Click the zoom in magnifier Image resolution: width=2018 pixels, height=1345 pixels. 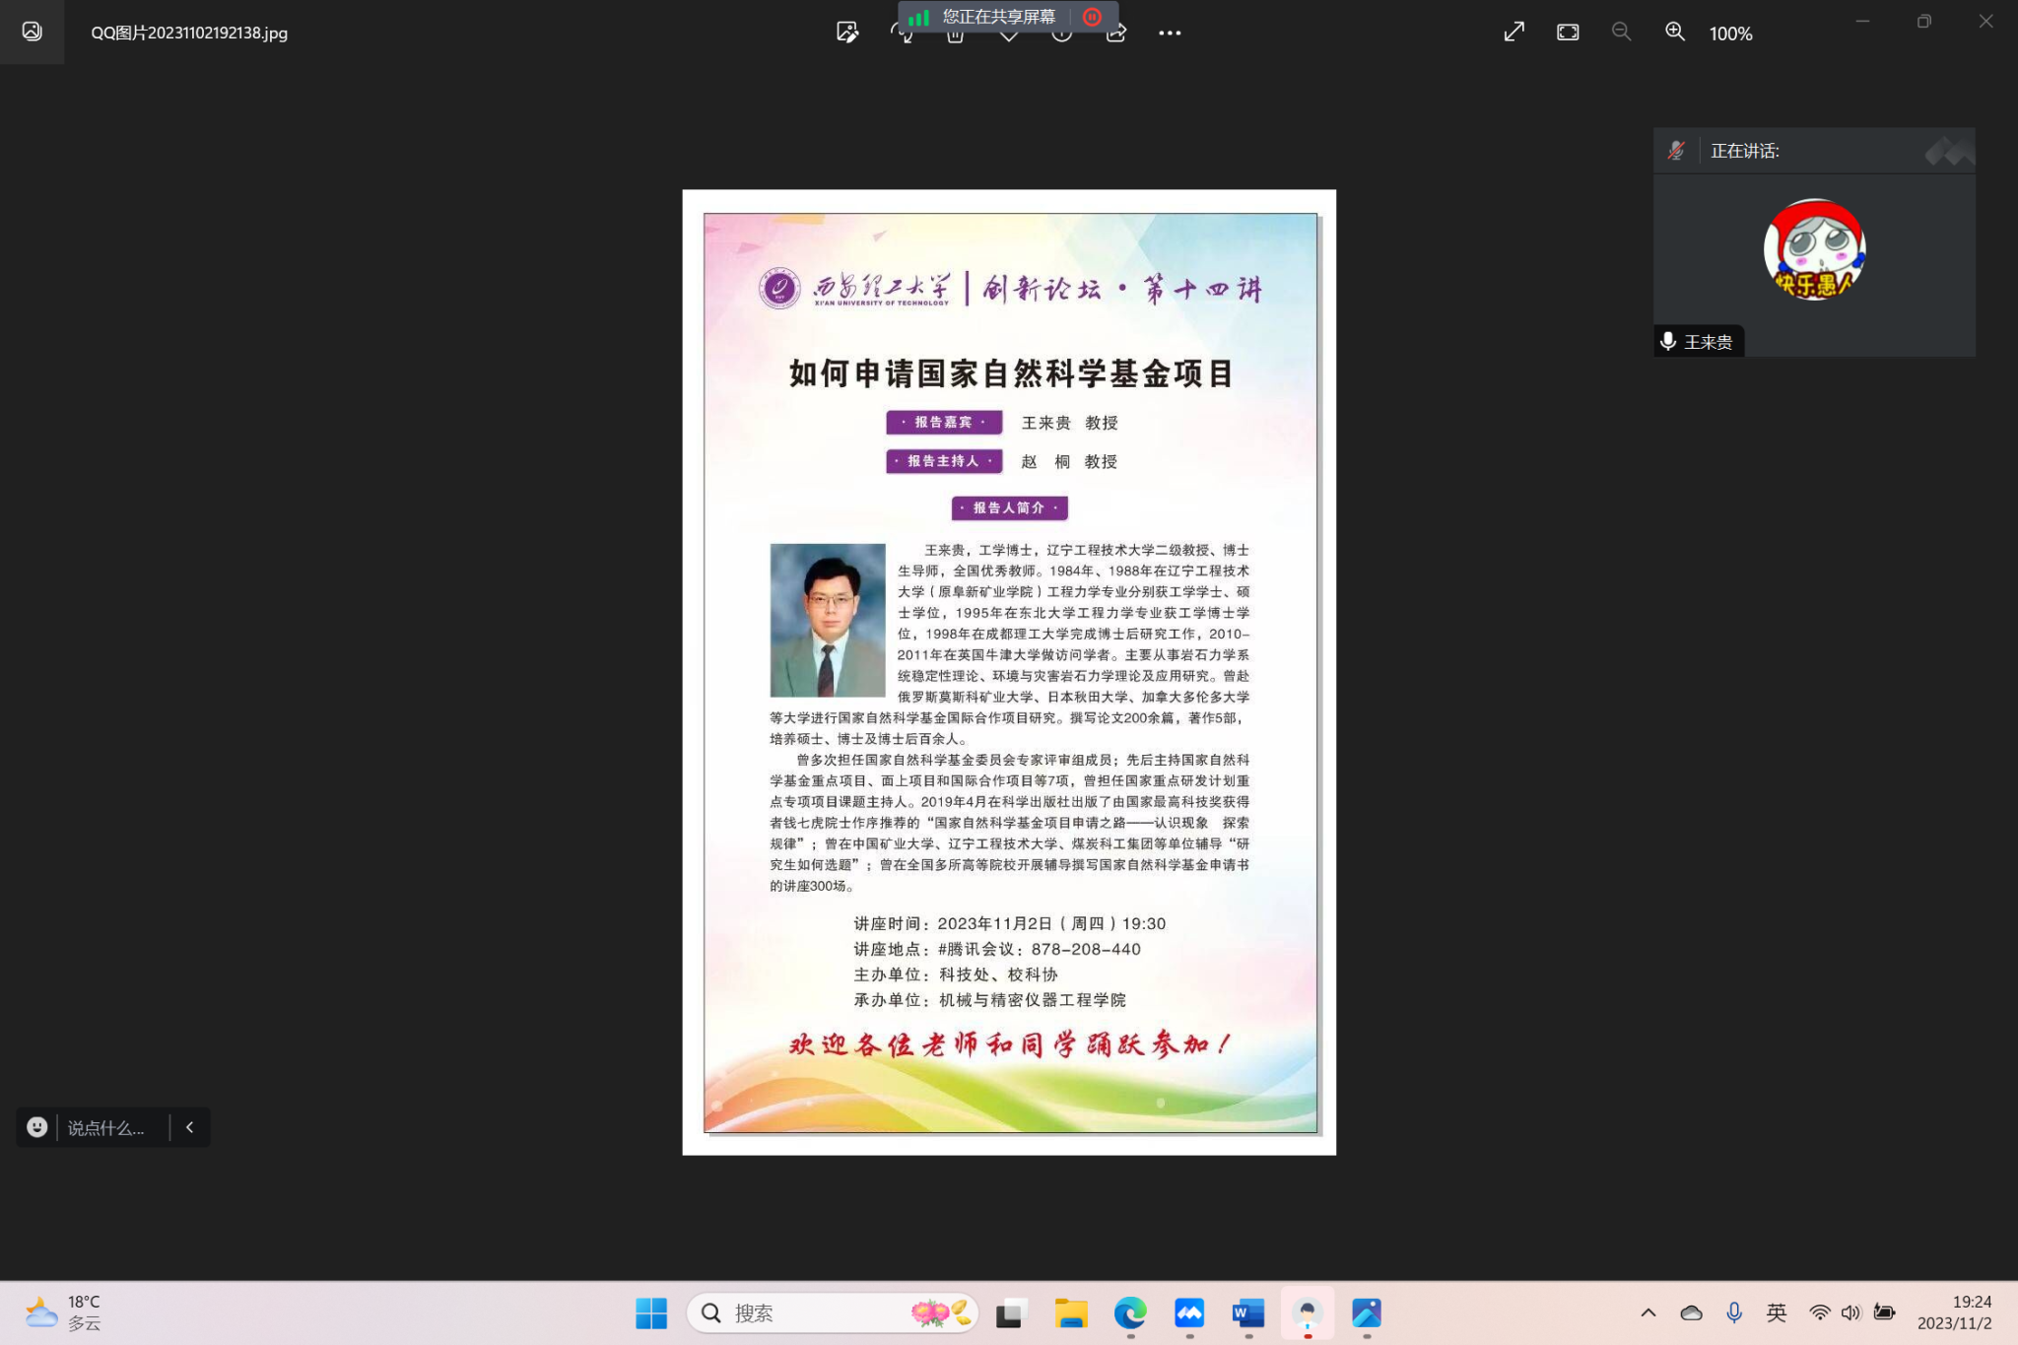tap(1674, 33)
